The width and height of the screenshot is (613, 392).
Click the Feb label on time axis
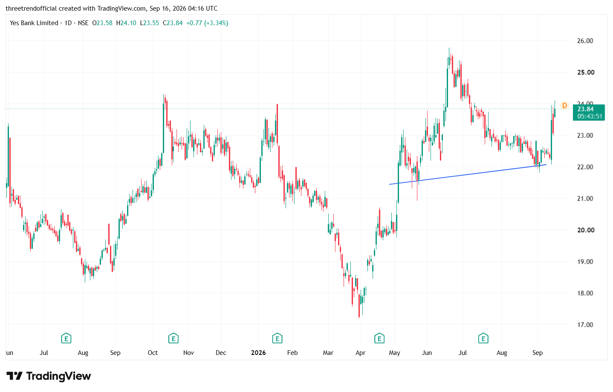[x=292, y=353]
